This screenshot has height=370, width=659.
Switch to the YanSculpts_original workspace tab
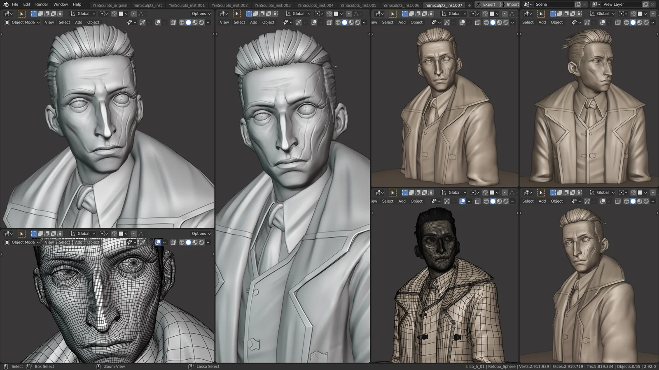click(110, 5)
